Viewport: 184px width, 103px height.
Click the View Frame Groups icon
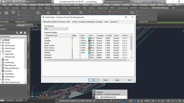pyautogui.click(x=3, y=82)
